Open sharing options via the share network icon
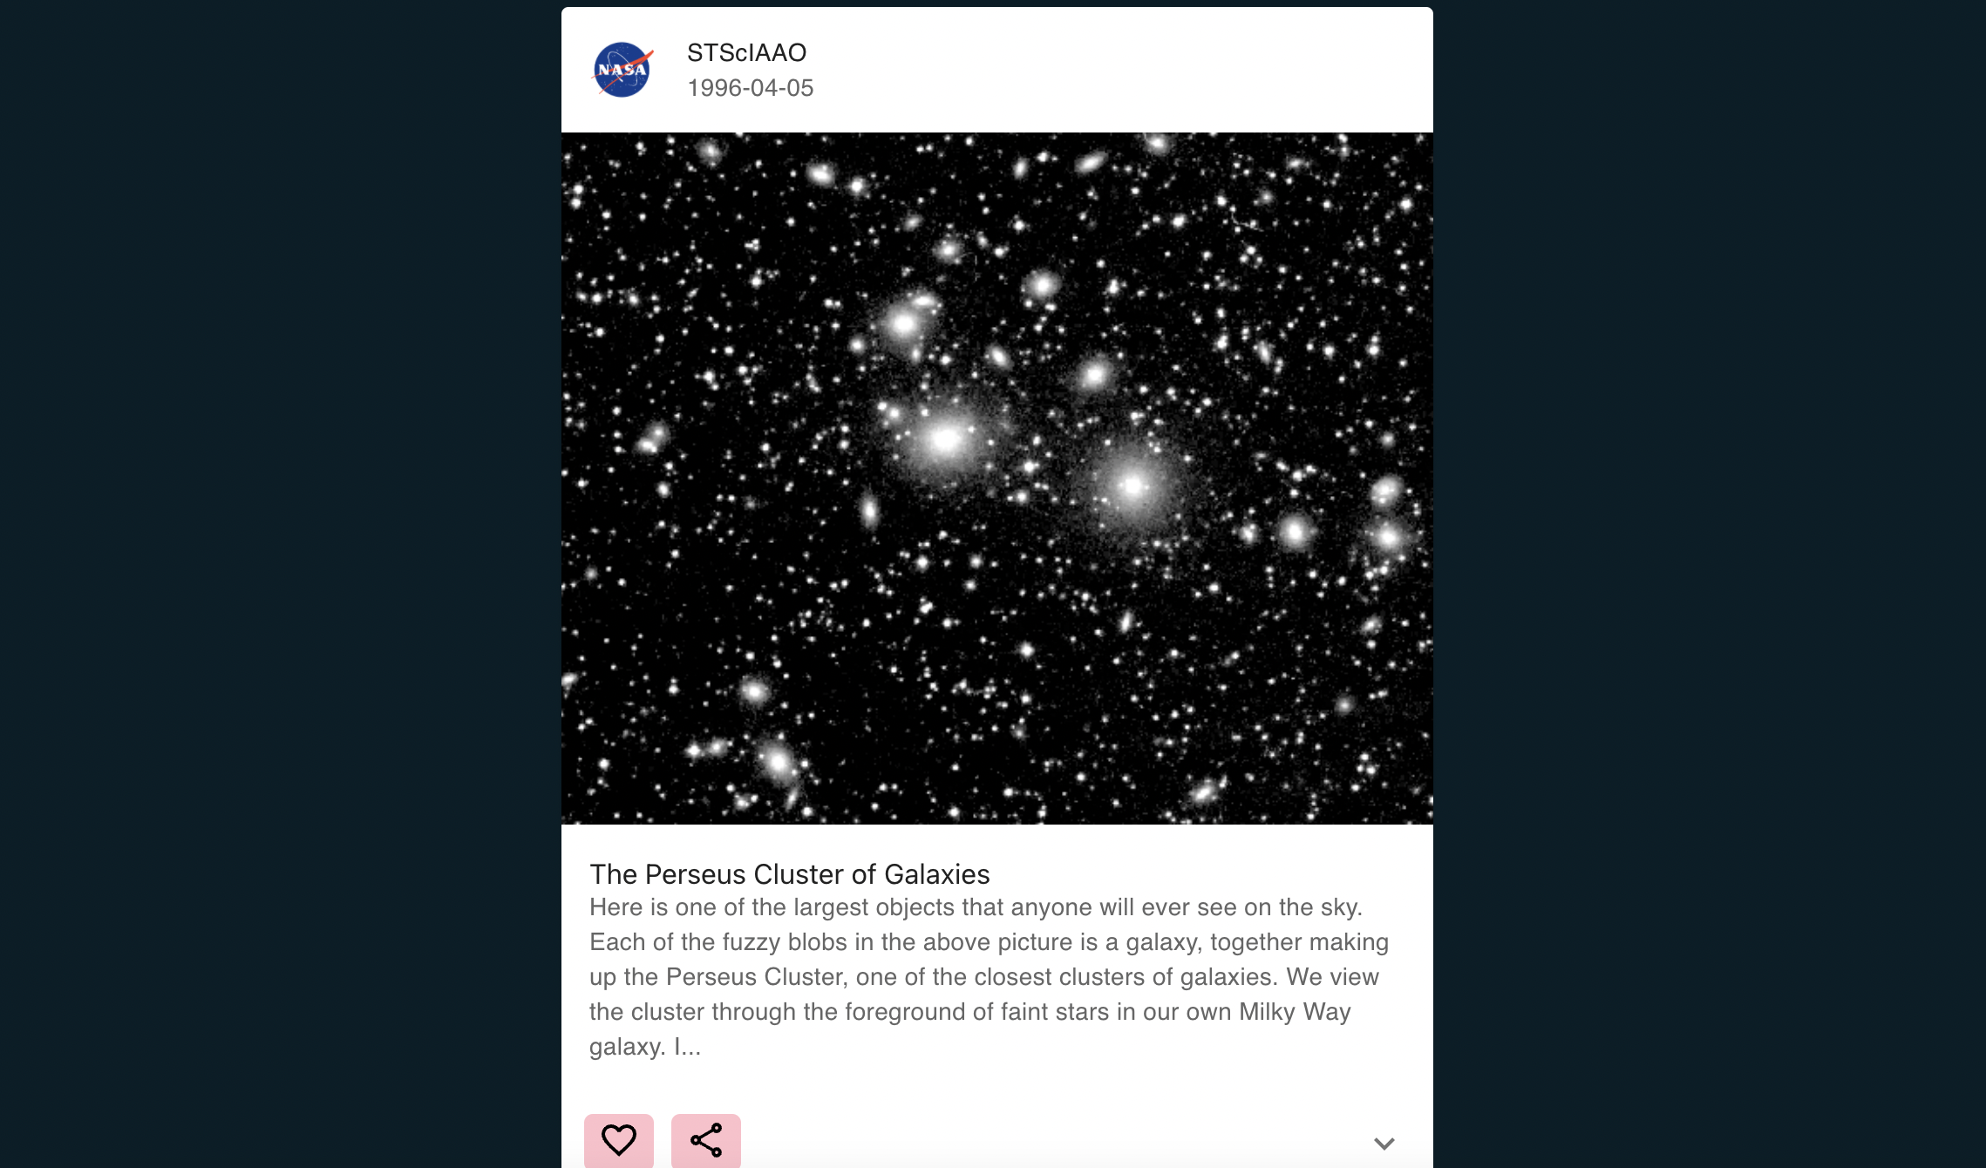Screen dimensions: 1986x1168 pos(706,1140)
